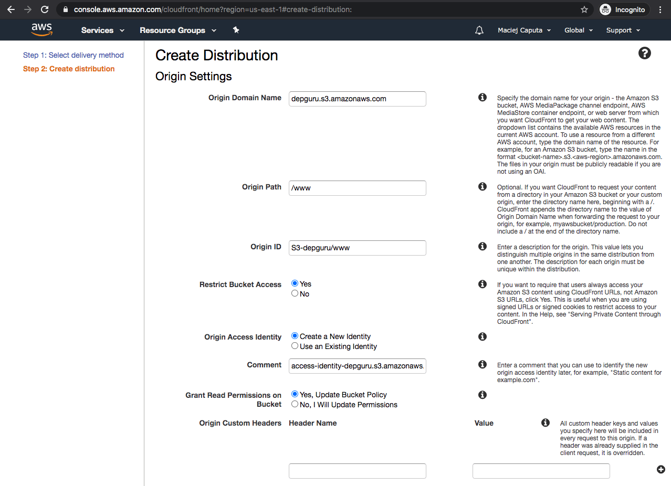Expand the Services dropdown menu
671x486 pixels.
click(102, 30)
